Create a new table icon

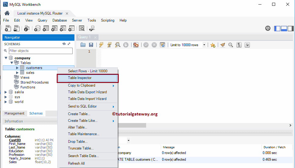(x=46, y=28)
